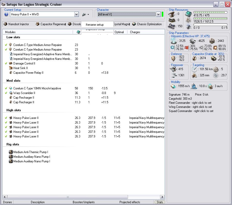
Task: Toggle the green check on Damage Control II
Action: point(6,63)
